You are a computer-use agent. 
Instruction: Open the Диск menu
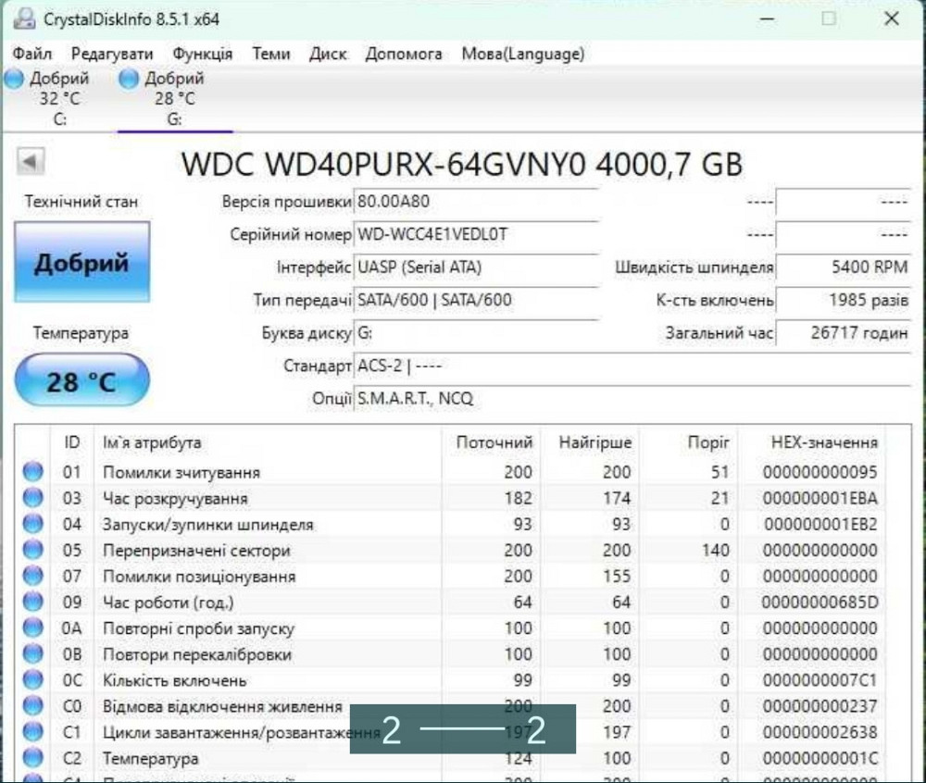[x=328, y=54]
